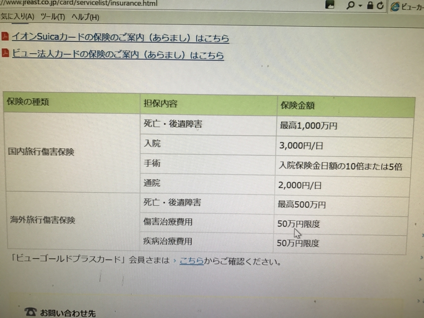This screenshot has width=424, height=318.
Task: Click the 50万円限度 cell in the 疾病治療費用 row
Action: pos(340,243)
